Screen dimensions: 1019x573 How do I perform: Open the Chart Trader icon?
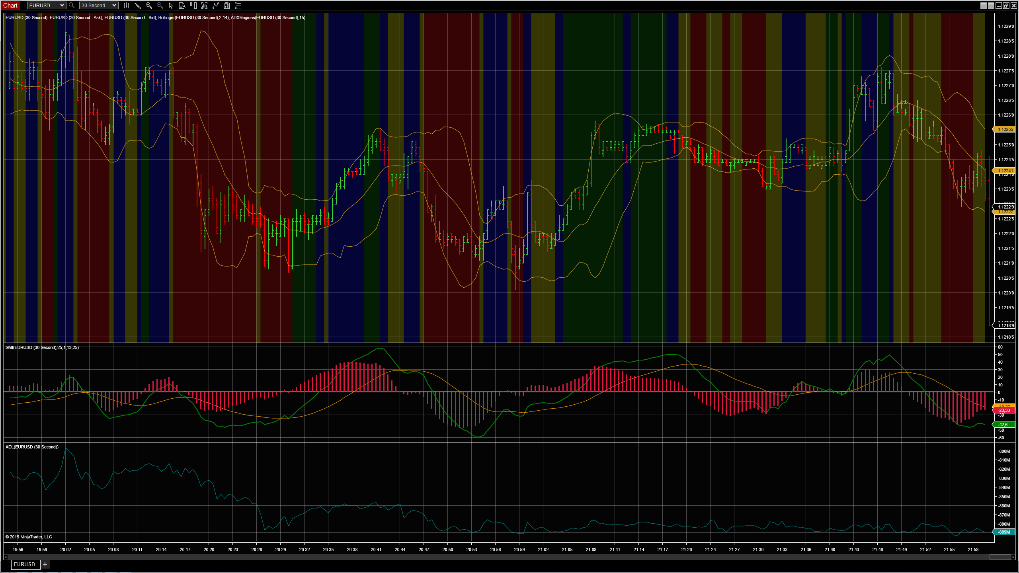point(193,6)
